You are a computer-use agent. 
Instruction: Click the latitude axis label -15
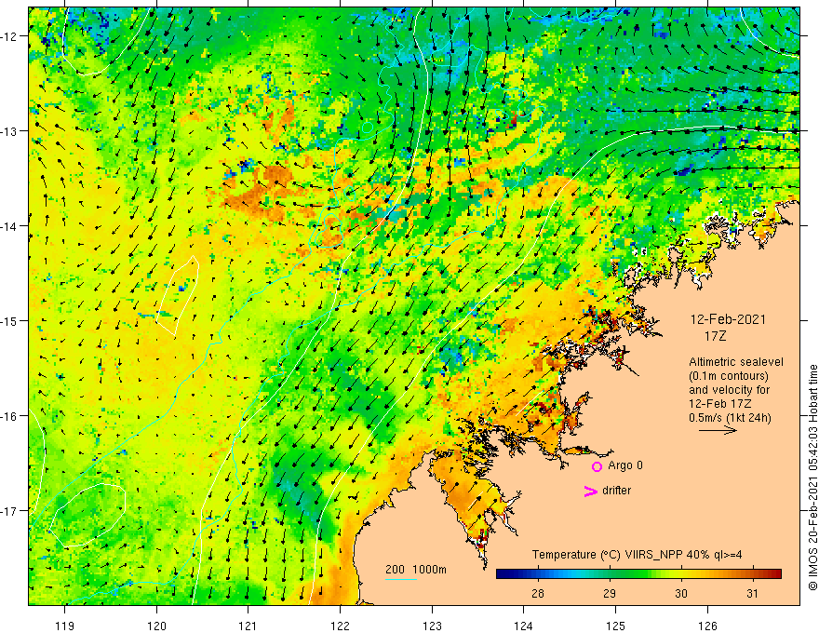9,320
